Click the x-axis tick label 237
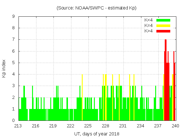The height and width of the screenshot is (138, 185). pos(158,126)
